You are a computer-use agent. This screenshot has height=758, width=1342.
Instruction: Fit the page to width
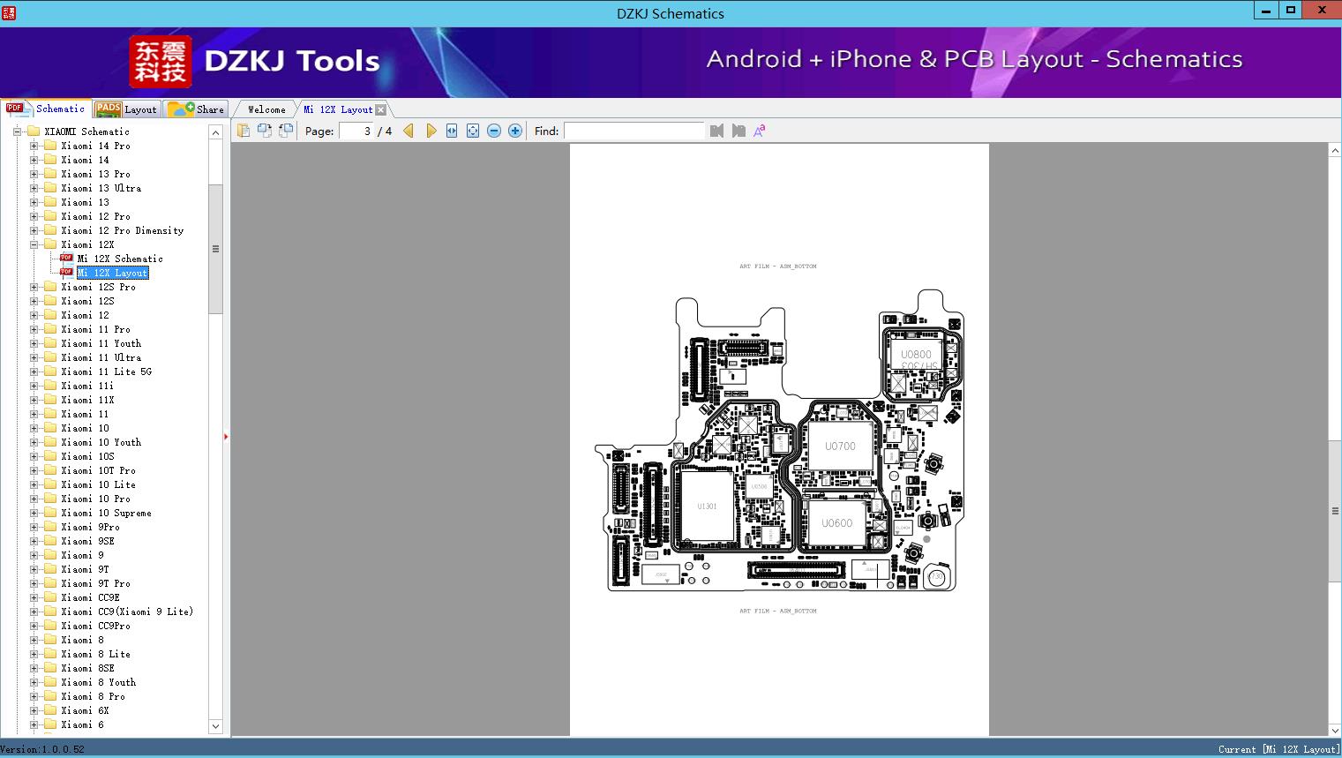[452, 131]
